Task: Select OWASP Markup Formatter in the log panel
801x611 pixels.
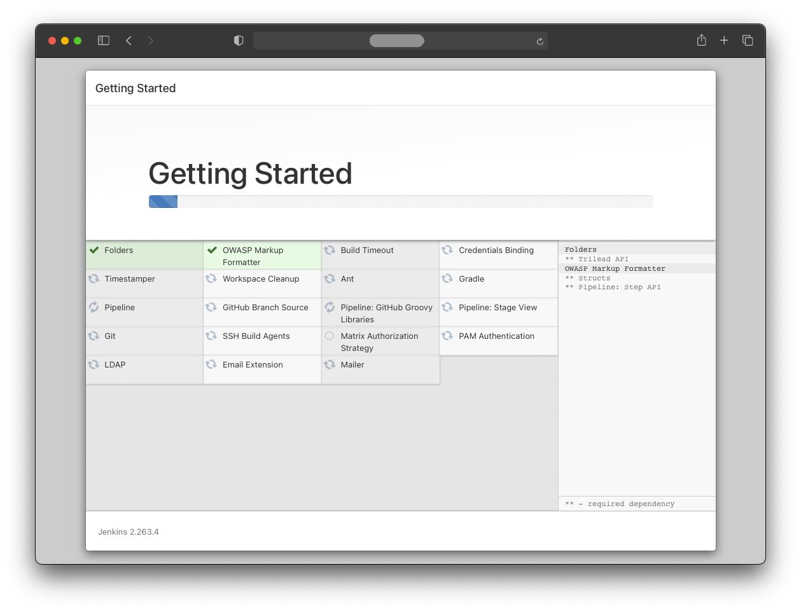Action: [615, 268]
